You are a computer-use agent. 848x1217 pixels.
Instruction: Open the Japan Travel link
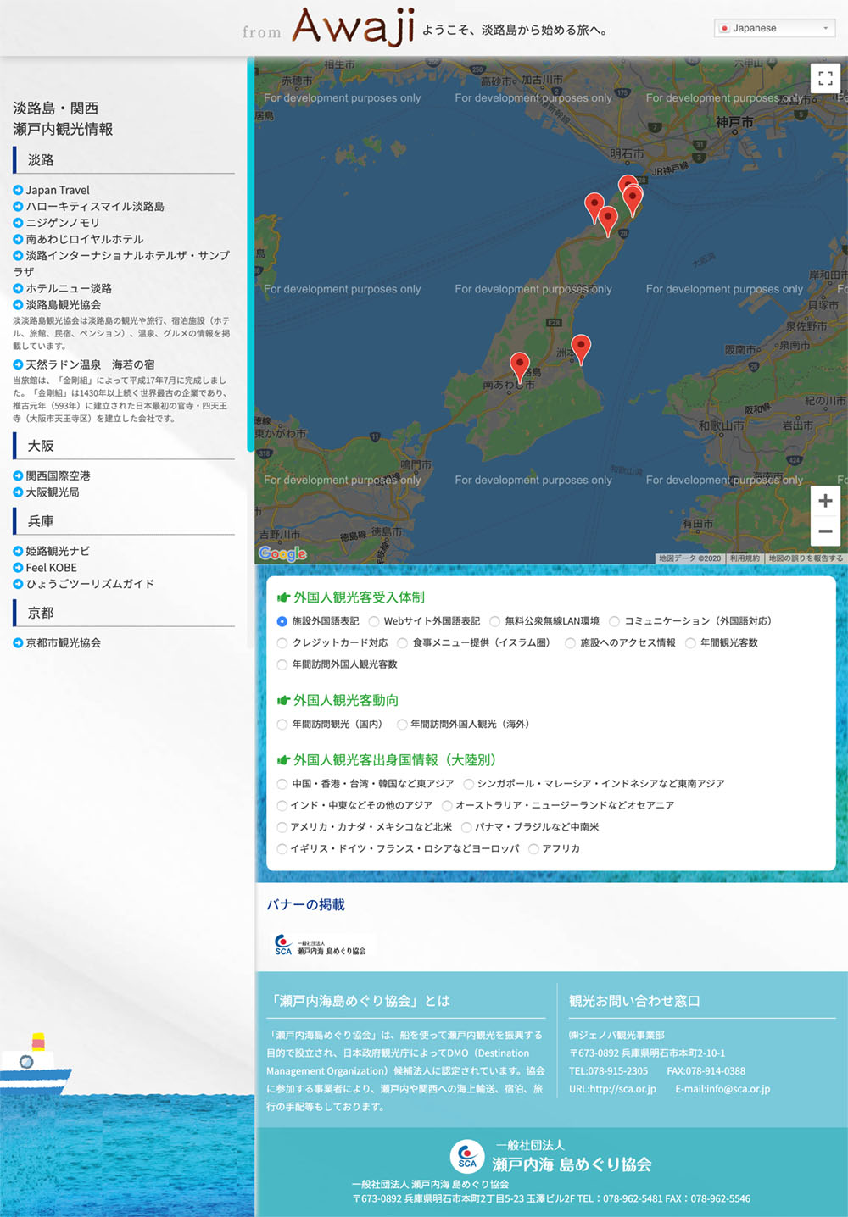(x=57, y=190)
